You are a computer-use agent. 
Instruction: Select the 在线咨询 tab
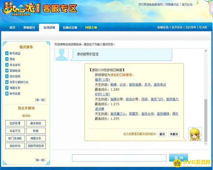[x=49, y=27]
